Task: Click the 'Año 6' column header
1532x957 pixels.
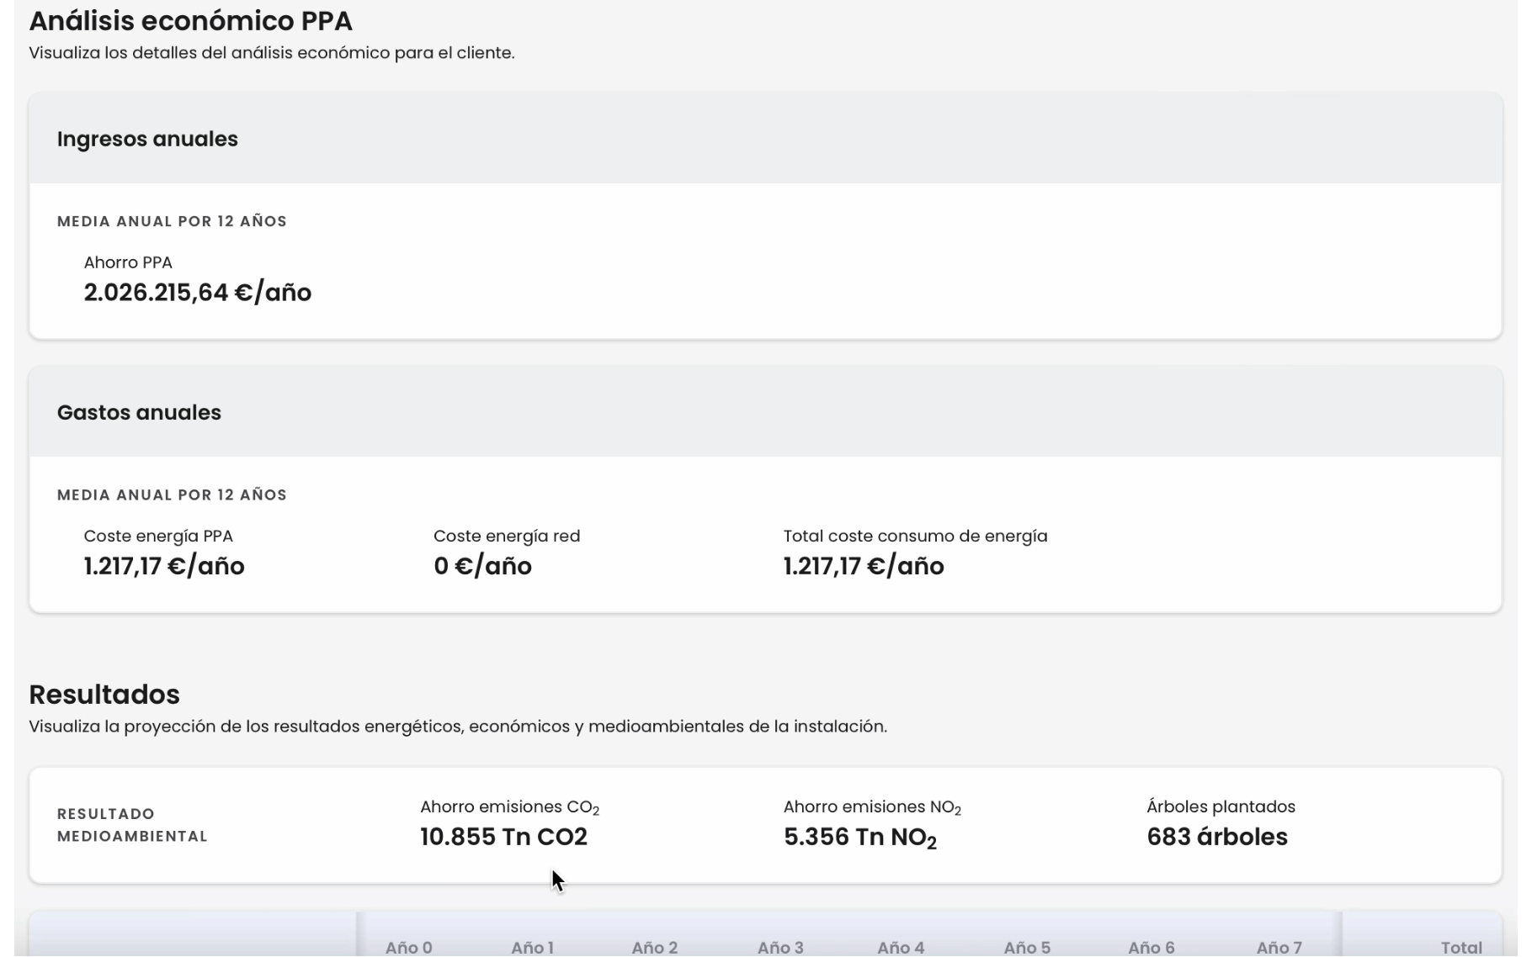Action: (x=1152, y=948)
